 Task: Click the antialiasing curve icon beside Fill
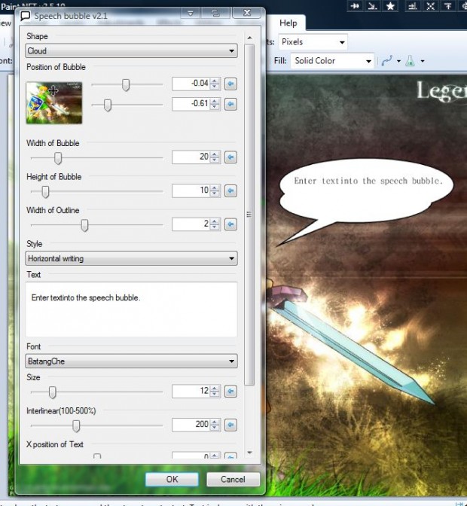point(387,61)
